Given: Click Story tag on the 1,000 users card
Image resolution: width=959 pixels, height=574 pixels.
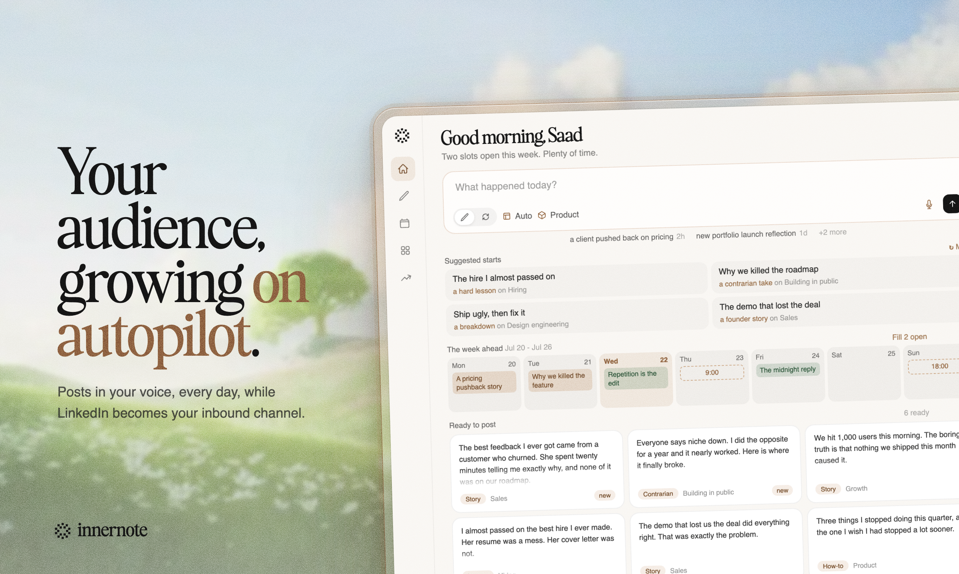Looking at the screenshot, I should [x=828, y=489].
